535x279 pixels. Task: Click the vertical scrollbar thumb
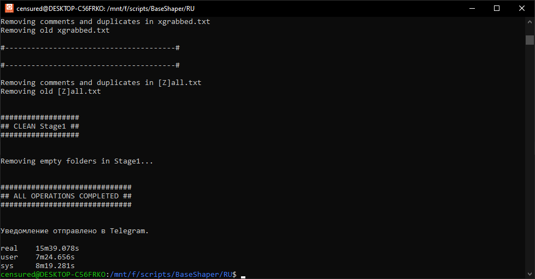[530, 40]
